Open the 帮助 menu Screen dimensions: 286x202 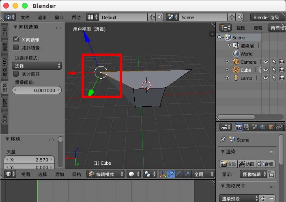76,17
